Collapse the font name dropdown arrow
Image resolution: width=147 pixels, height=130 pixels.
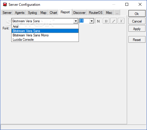pyautogui.click(x=76, y=21)
